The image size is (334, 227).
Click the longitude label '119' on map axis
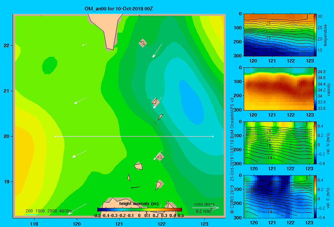[34, 224]
